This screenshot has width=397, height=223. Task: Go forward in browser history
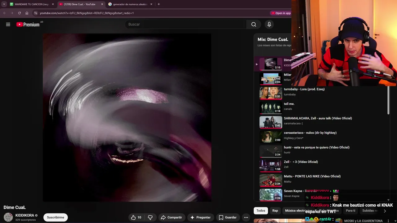[12, 13]
